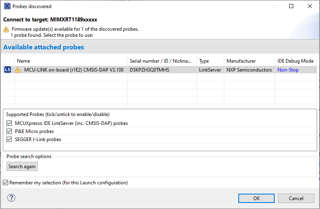This screenshot has width=320, height=209.
Task: Confirm with the OK button
Action: (x=256, y=198)
